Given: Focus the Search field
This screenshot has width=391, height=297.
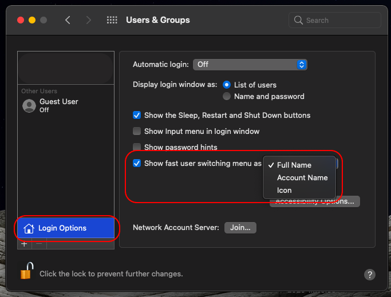Looking at the screenshot, I should coord(335,20).
